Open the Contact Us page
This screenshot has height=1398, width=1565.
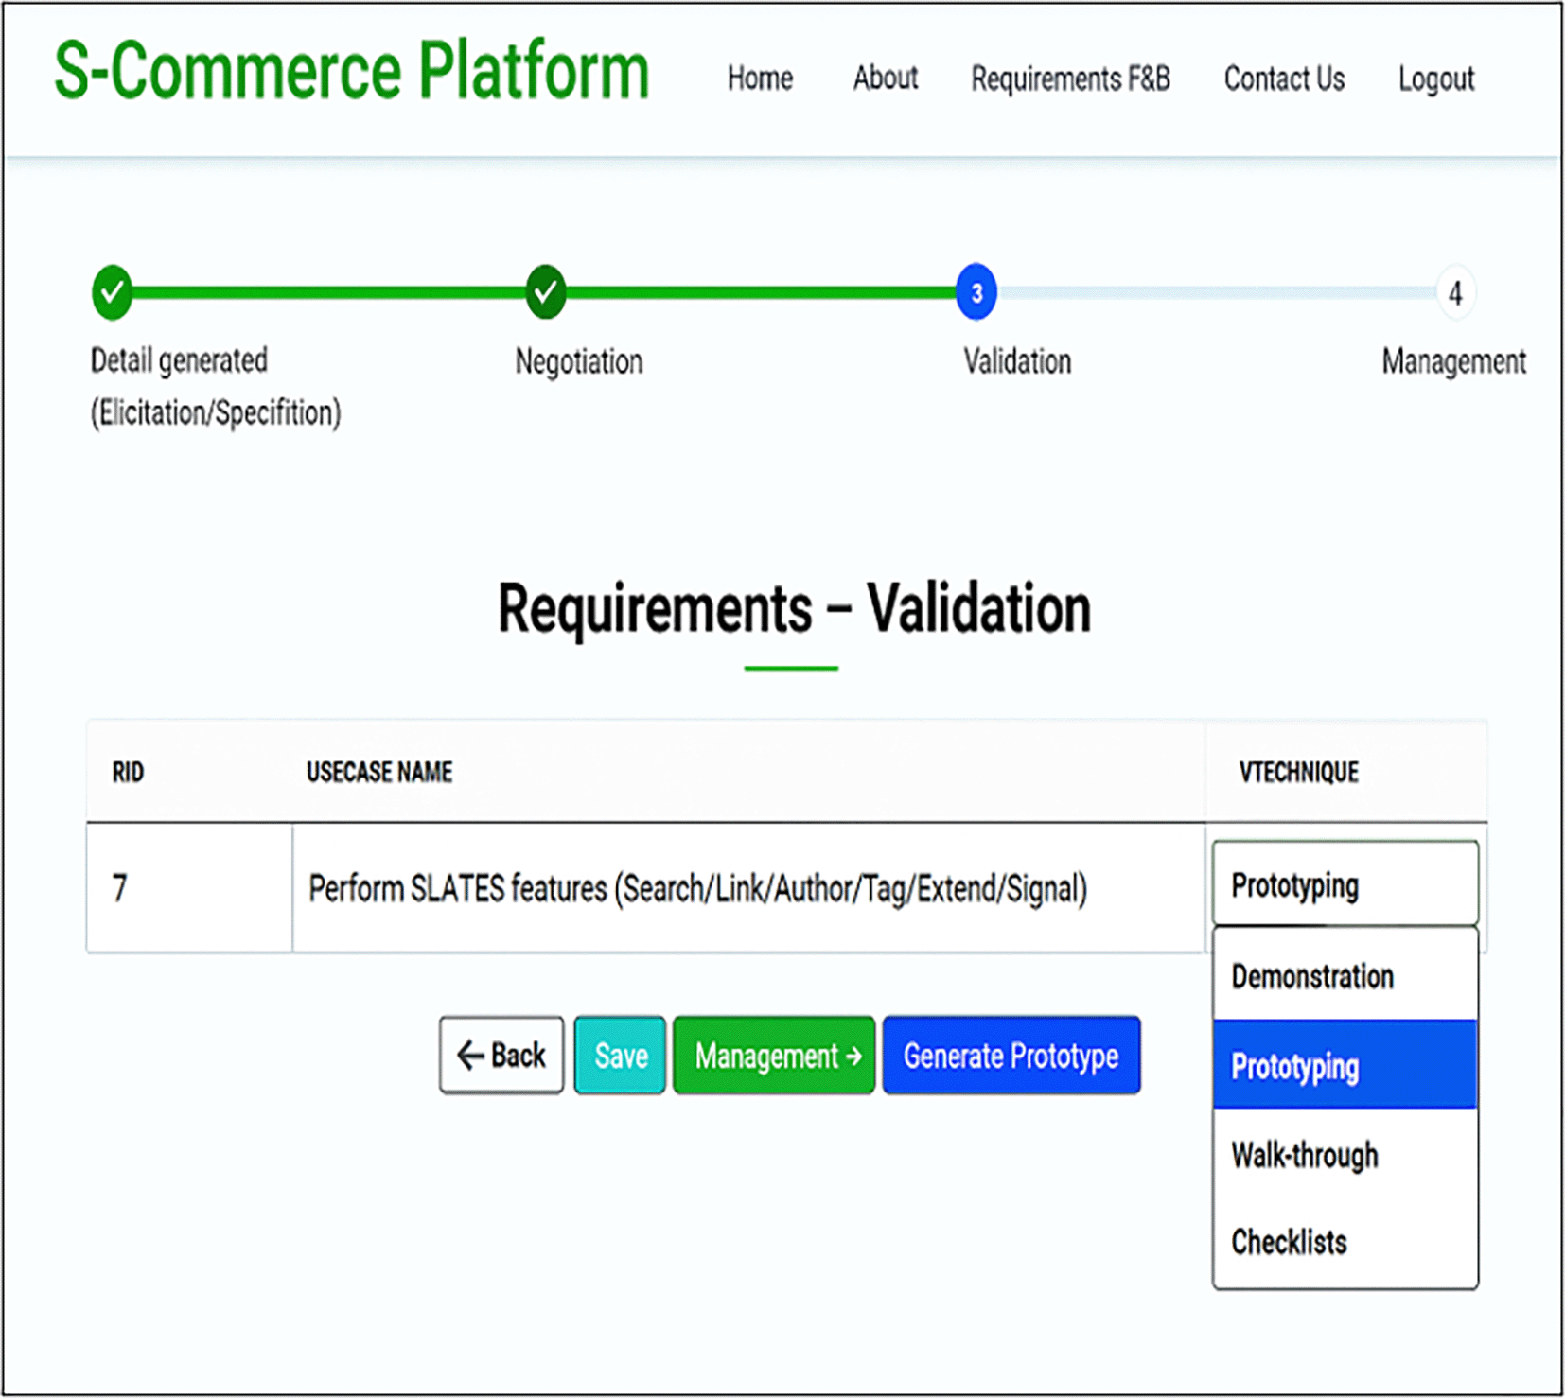[1284, 79]
